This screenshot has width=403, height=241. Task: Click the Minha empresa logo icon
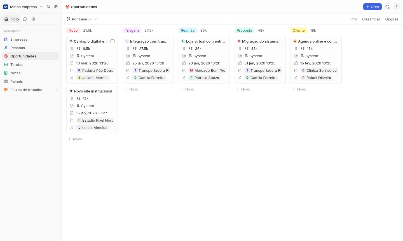(6, 7)
